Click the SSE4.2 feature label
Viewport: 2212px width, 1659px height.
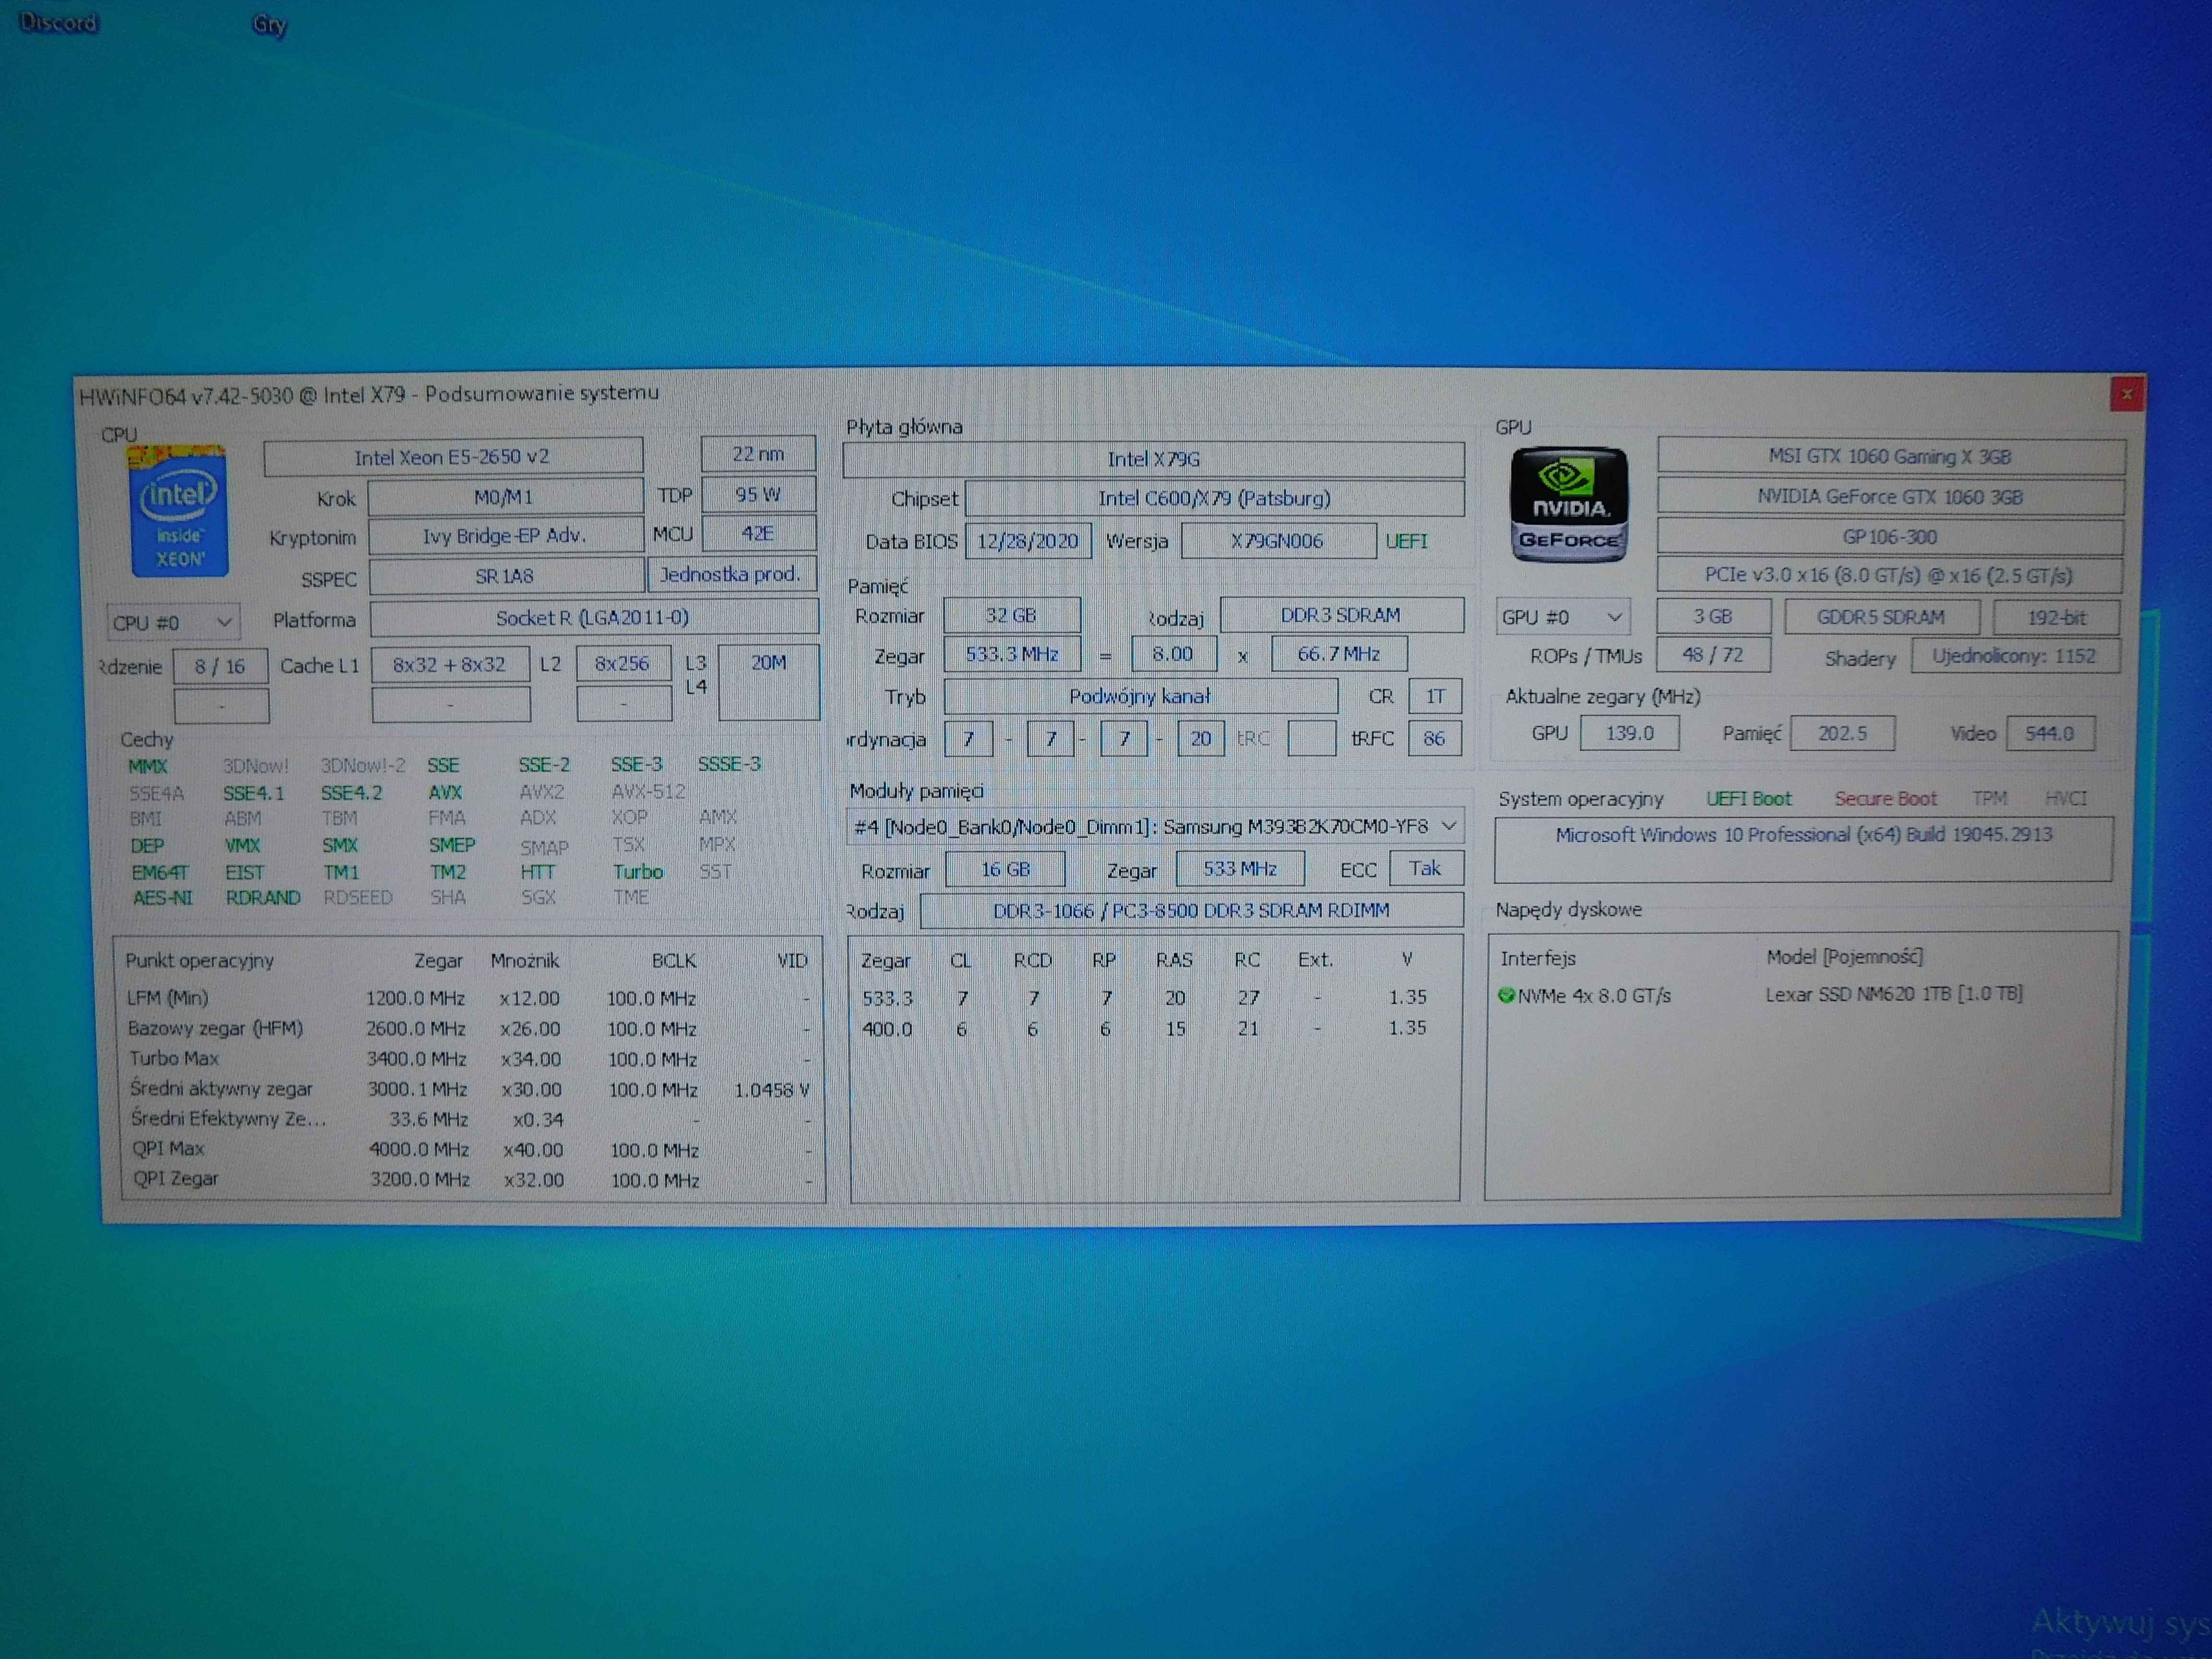(351, 793)
